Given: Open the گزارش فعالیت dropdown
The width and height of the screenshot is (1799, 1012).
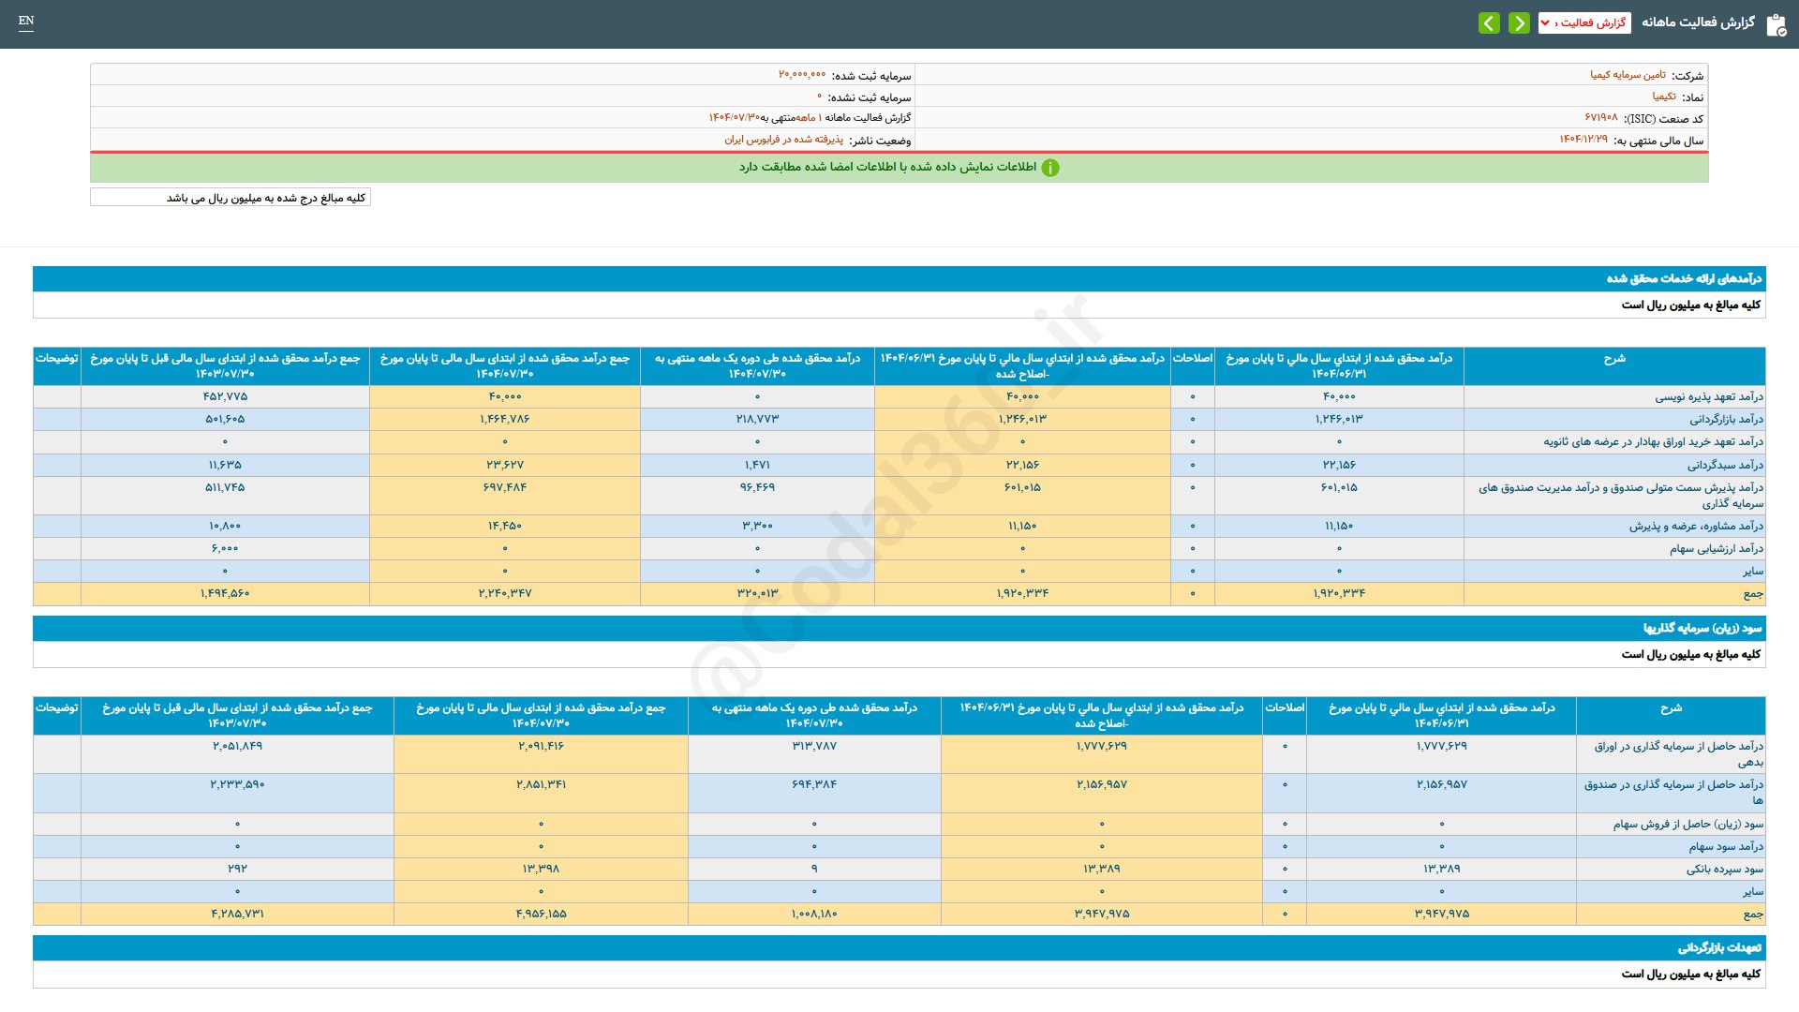Looking at the screenshot, I should point(1584,22).
